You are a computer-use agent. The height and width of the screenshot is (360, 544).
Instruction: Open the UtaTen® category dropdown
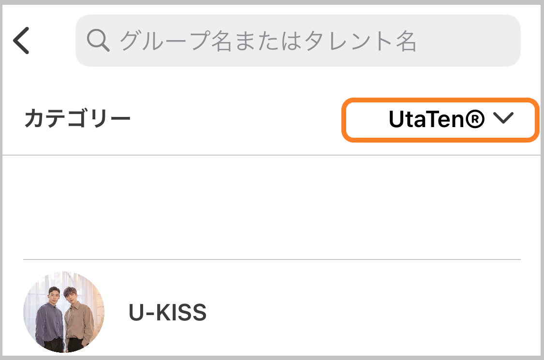pos(441,120)
